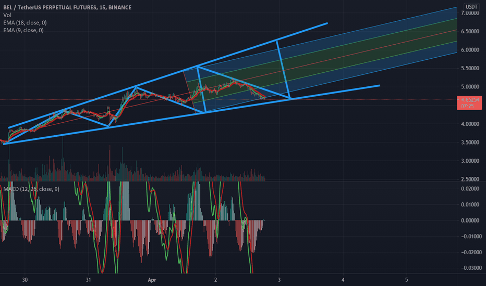Click the 6.00000 price axis label
486x286 pixels.
coord(470,50)
